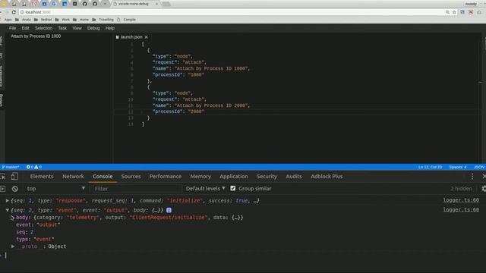Reload the localhost page
This screenshot has height=273, width=486.
click(14, 12)
